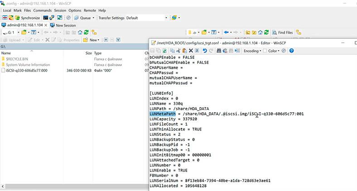Open the Commands menu

coord(42,10)
